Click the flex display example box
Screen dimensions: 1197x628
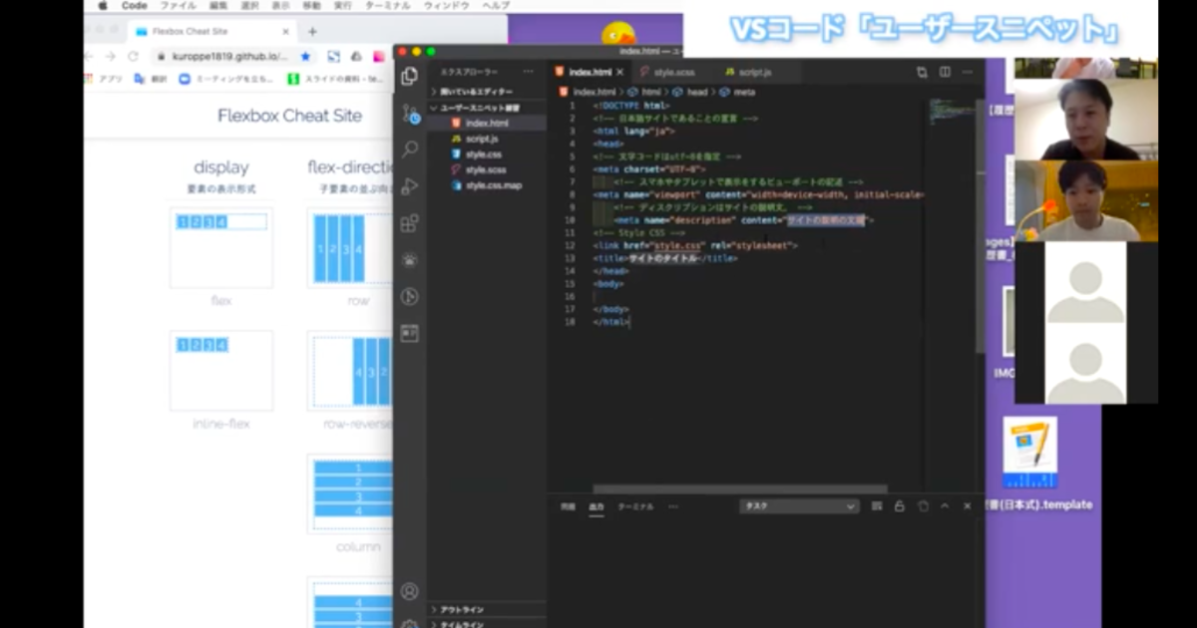pyautogui.click(x=221, y=247)
